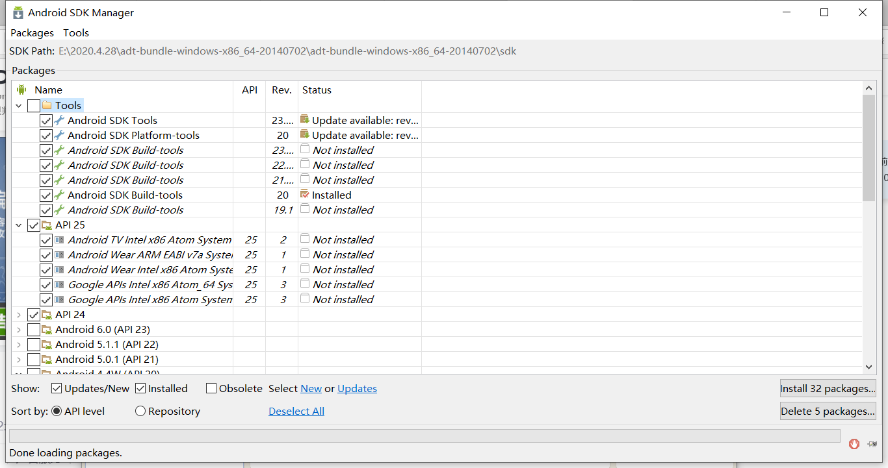Click the API 24 folder icon

(47, 314)
